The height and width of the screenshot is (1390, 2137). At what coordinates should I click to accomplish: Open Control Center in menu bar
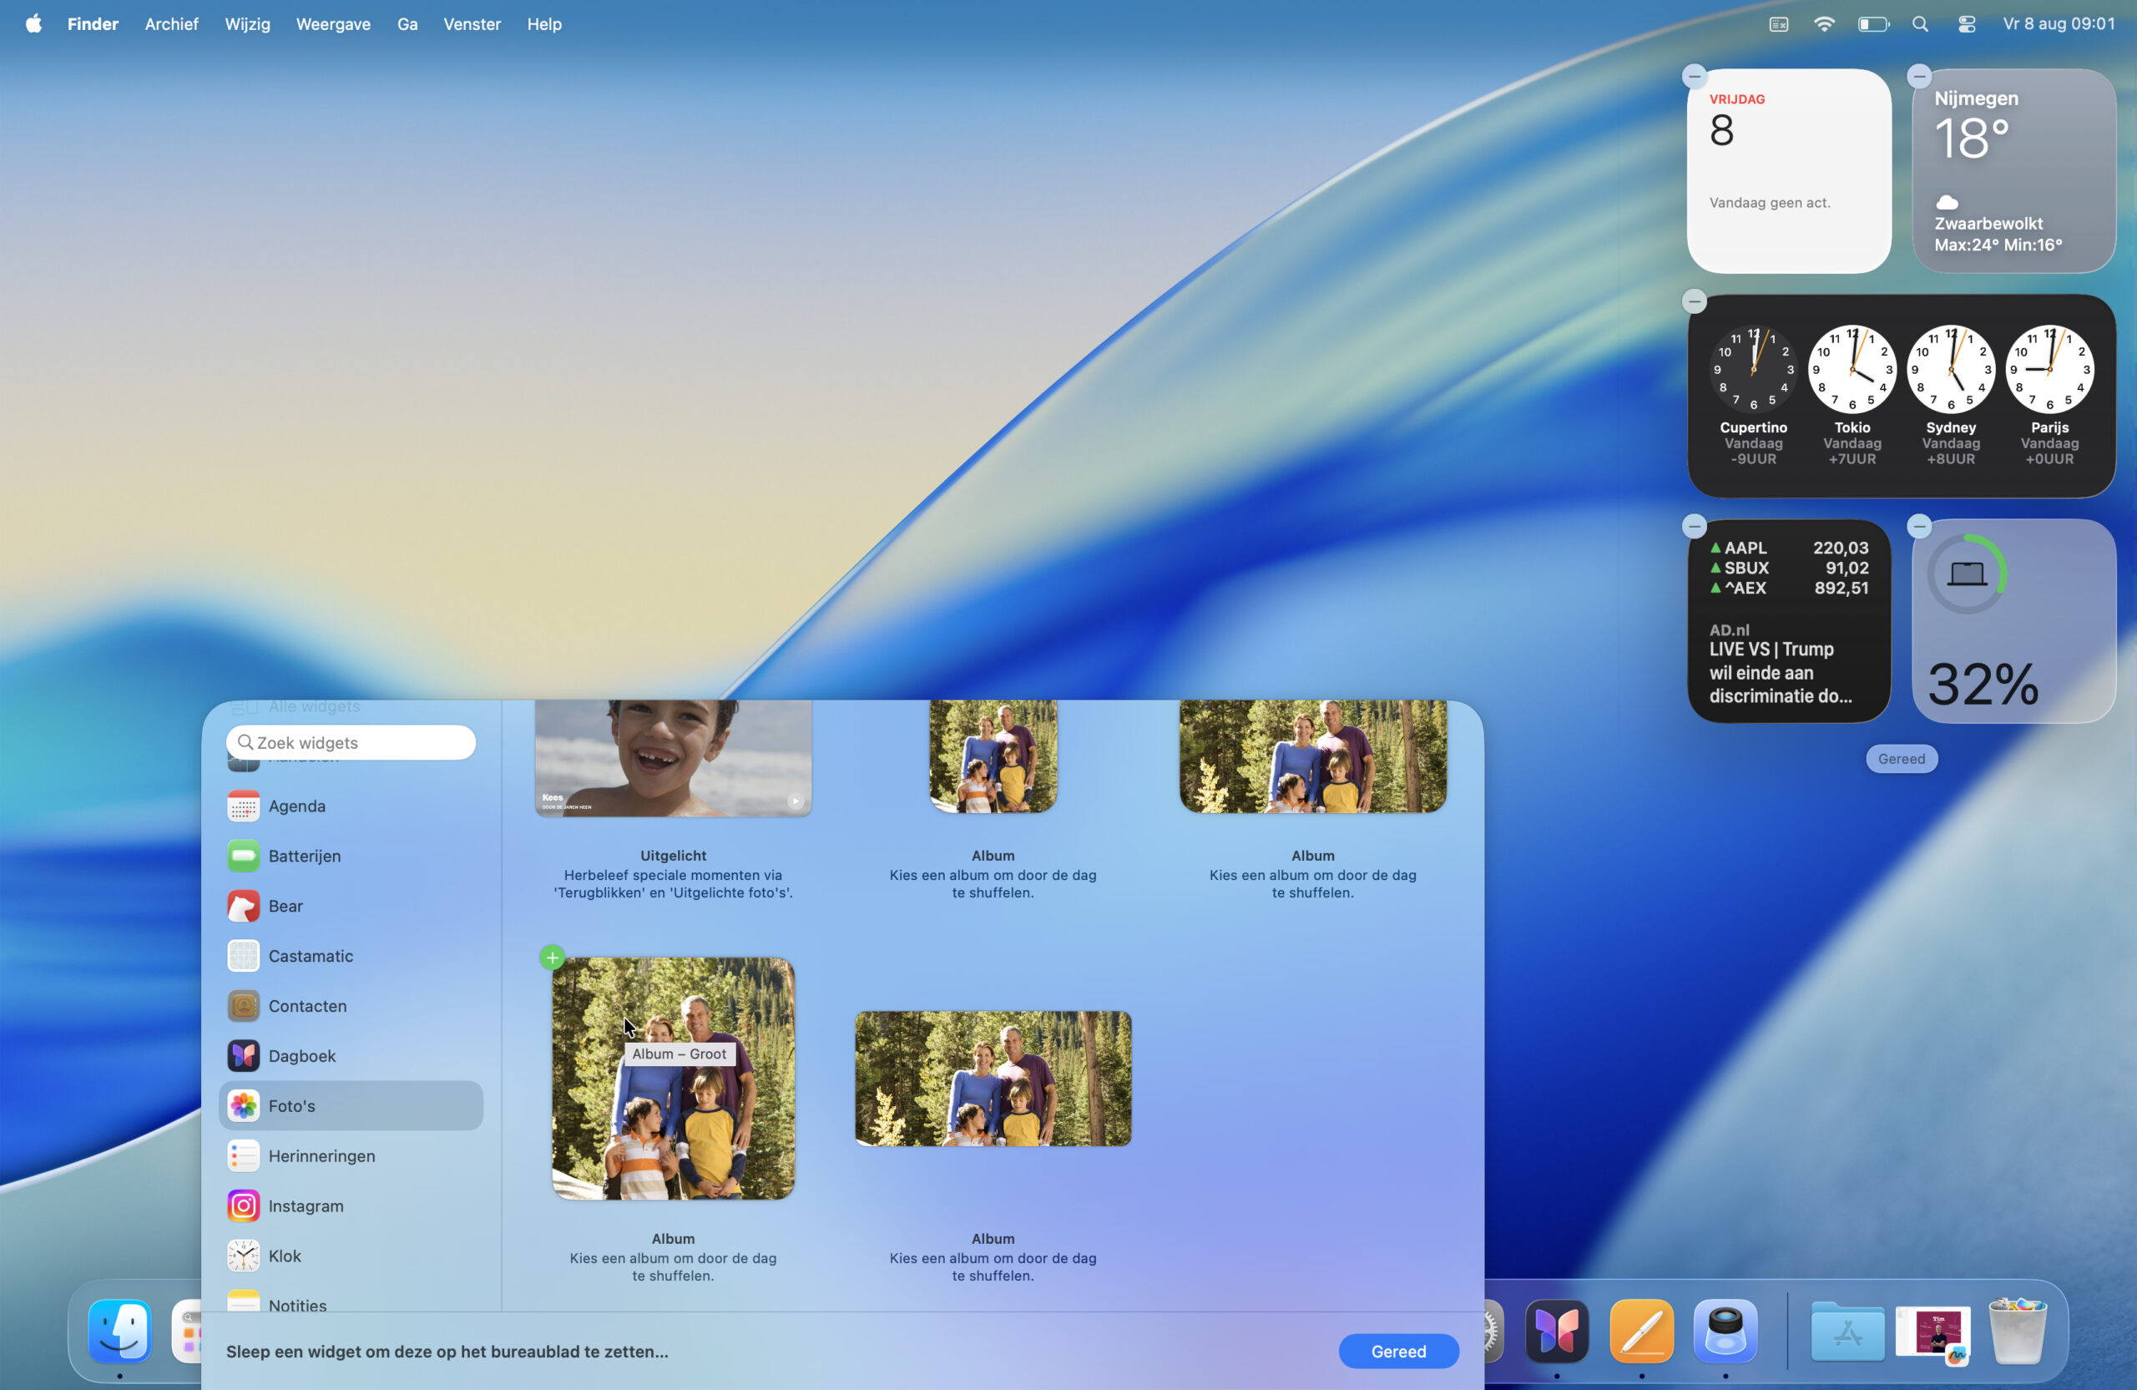(x=1967, y=24)
